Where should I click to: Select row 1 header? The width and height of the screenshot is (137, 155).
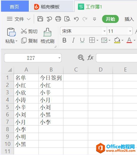[x=8, y=78]
